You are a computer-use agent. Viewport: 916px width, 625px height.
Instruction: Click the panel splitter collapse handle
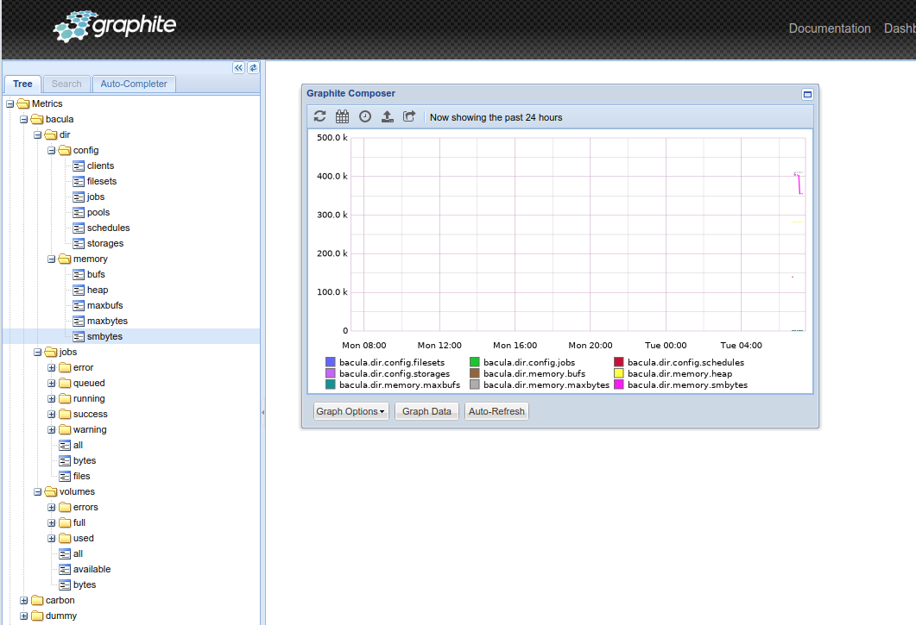click(x=262, y=413)
